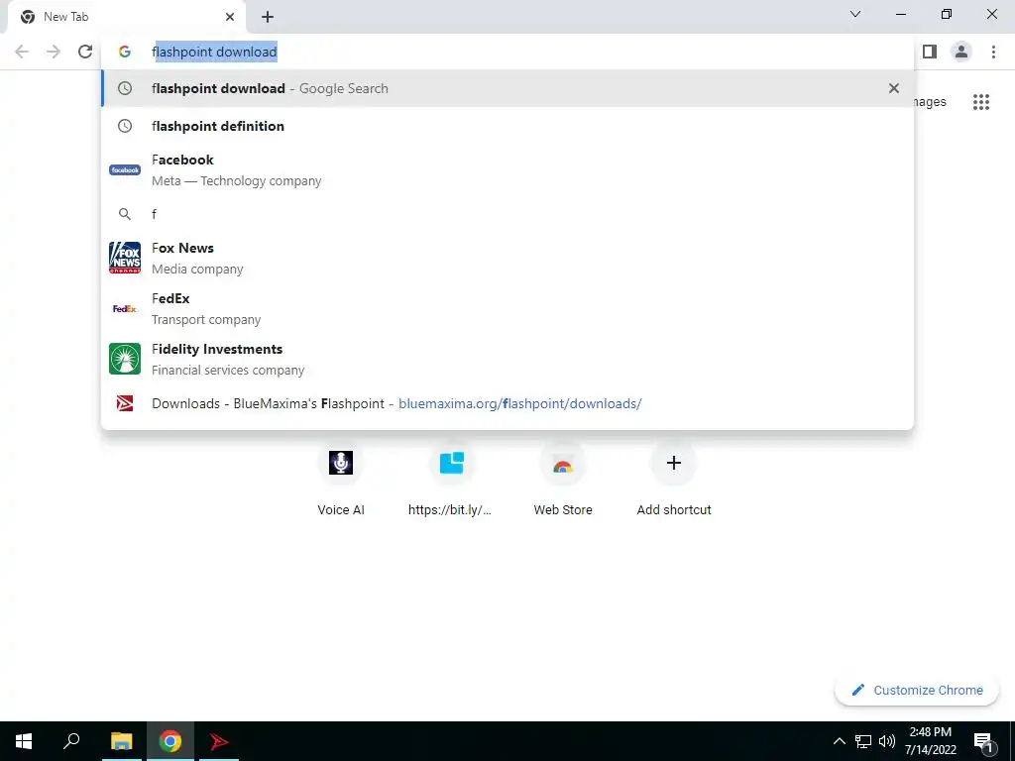Click the Facebook logo thumbnail
The height and width of the screenshot is (761, 1015).
(x=125, y=170)
